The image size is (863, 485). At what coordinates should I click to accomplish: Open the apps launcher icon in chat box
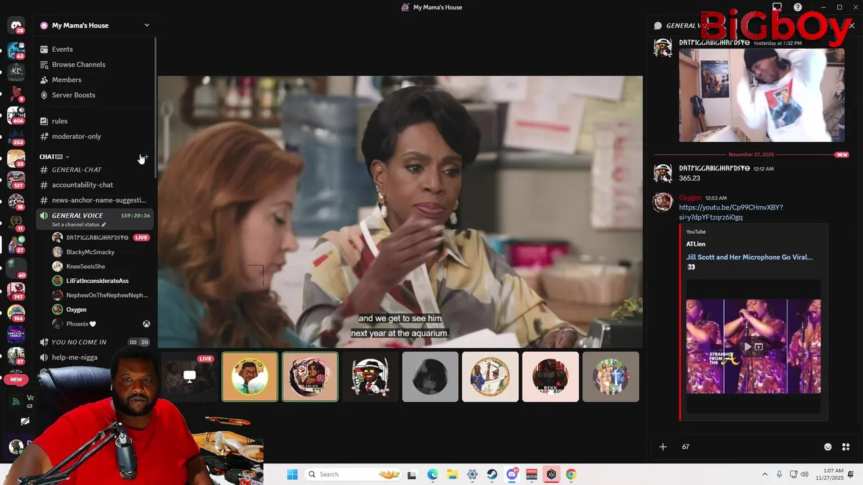pos(846,447)
